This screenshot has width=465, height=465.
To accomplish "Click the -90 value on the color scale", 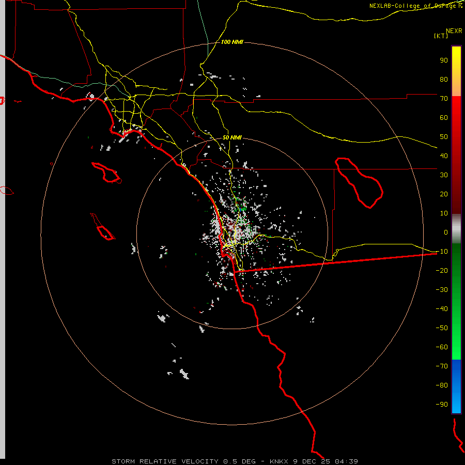I will click(442, 405).
